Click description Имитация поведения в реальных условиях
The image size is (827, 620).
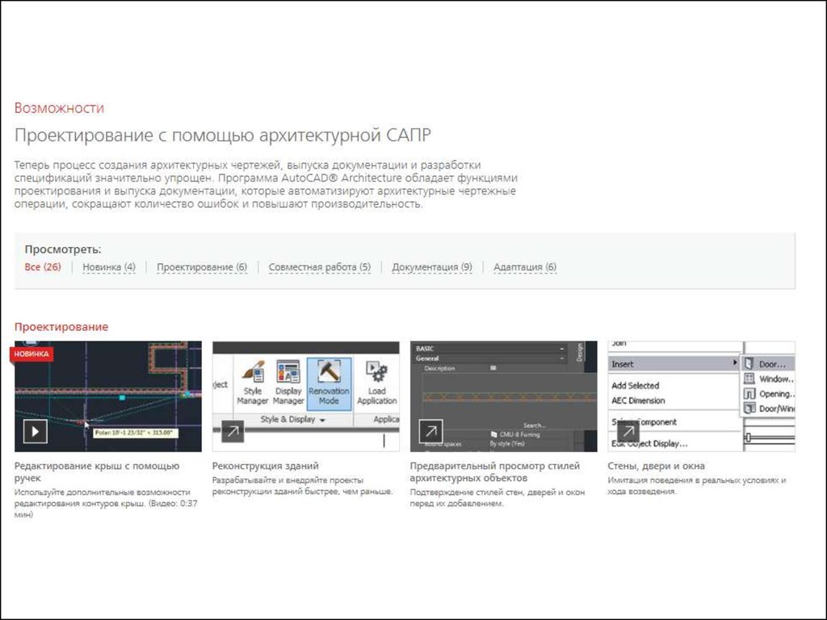697,485
